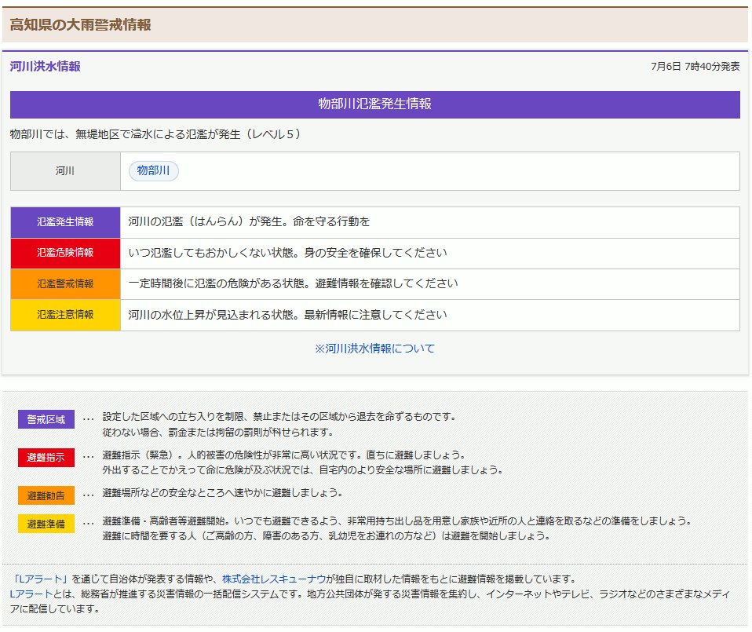Screen dimensions: 752x632
Task: Click the text 一定時間後に氾濫の危険がある状態
Action: pyautogui.click(x=216, y=283)
